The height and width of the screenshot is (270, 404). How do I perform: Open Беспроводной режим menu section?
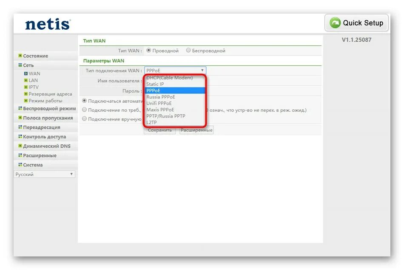coord(49,109)
